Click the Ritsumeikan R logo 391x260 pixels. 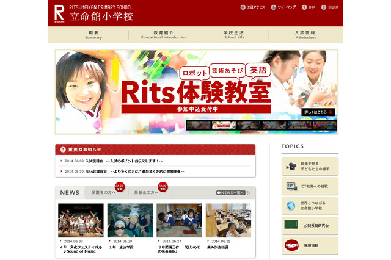(59, 13)
